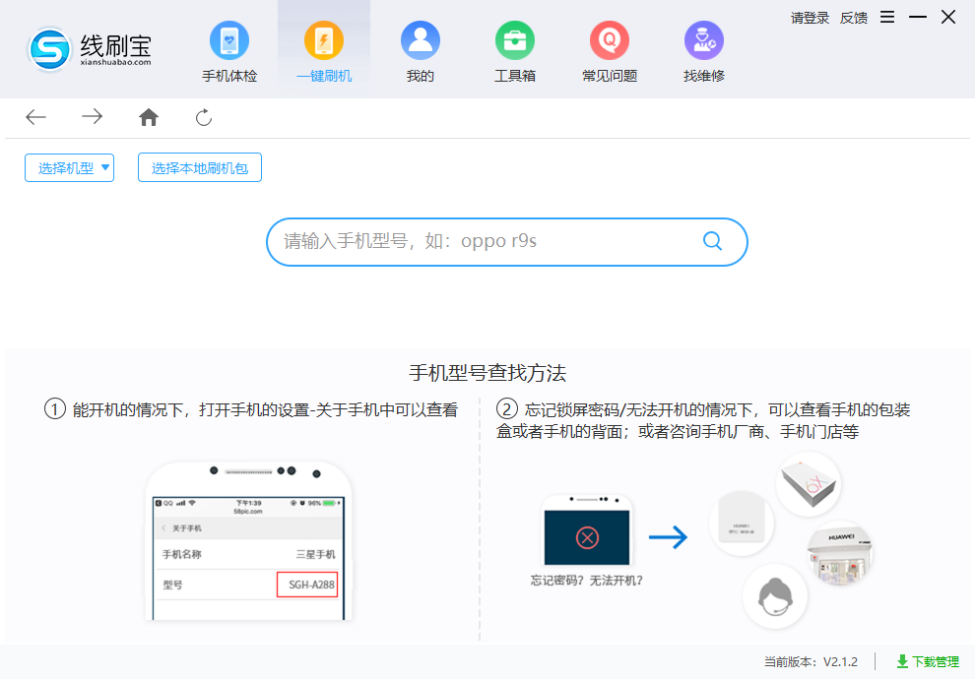The image size is (975, 679).
Task: Click the refresh page icon
Action: [203, 116]
